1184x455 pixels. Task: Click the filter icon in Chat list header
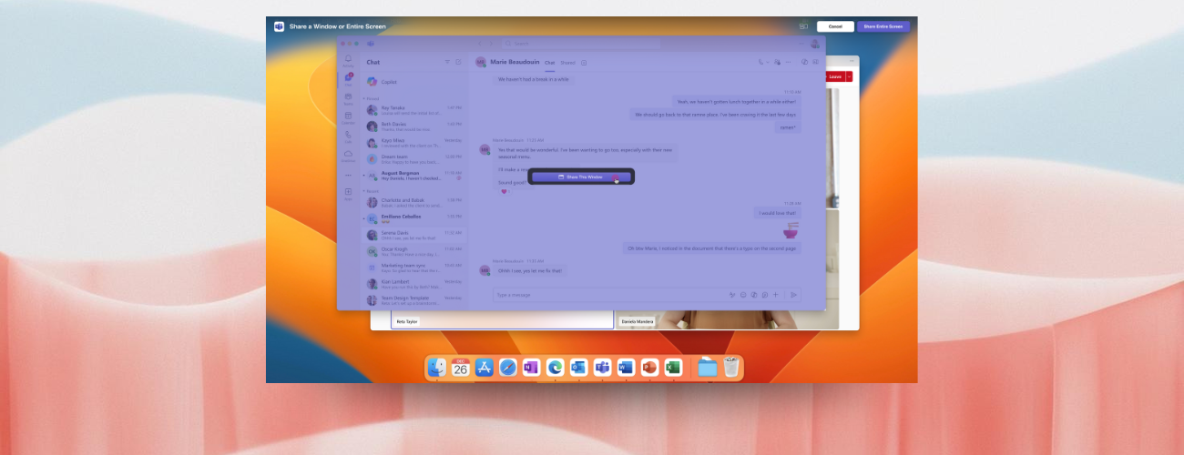click(x=447, y=62)
